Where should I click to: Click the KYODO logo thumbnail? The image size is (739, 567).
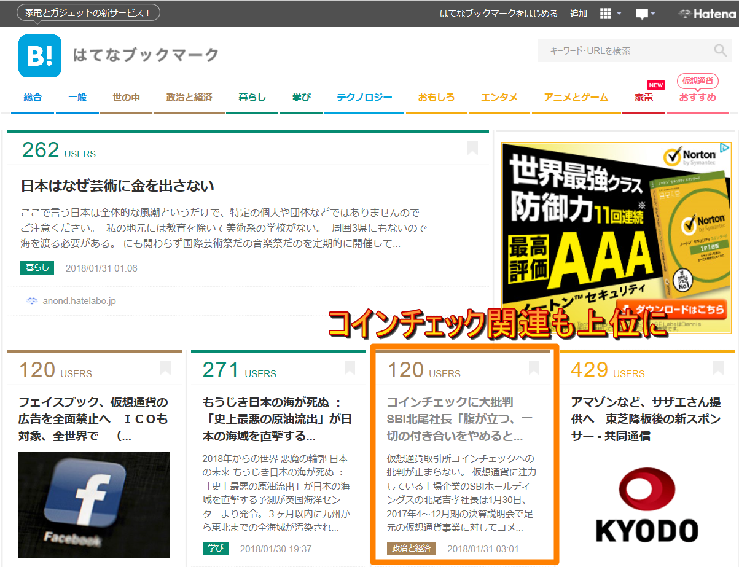click(x=646, y=506)
